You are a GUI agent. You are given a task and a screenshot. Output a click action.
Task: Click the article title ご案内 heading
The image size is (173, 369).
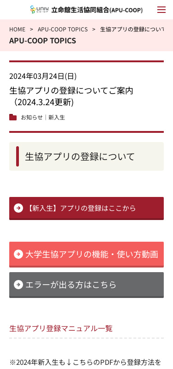(72, 96)
